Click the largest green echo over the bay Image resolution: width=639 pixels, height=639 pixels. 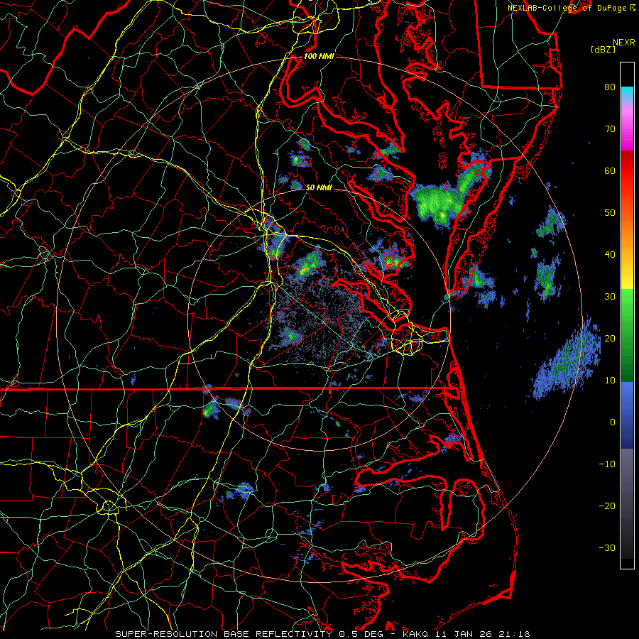(439, 202)
